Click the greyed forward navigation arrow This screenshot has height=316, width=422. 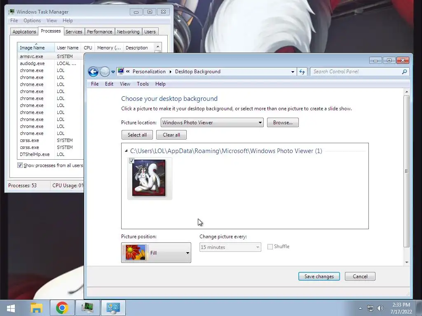click(x=105, y=72)
